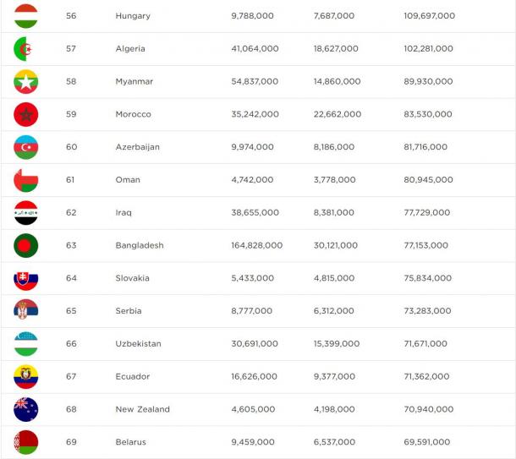Click Hungary's 109,697,000 figure

coord(430,16)
